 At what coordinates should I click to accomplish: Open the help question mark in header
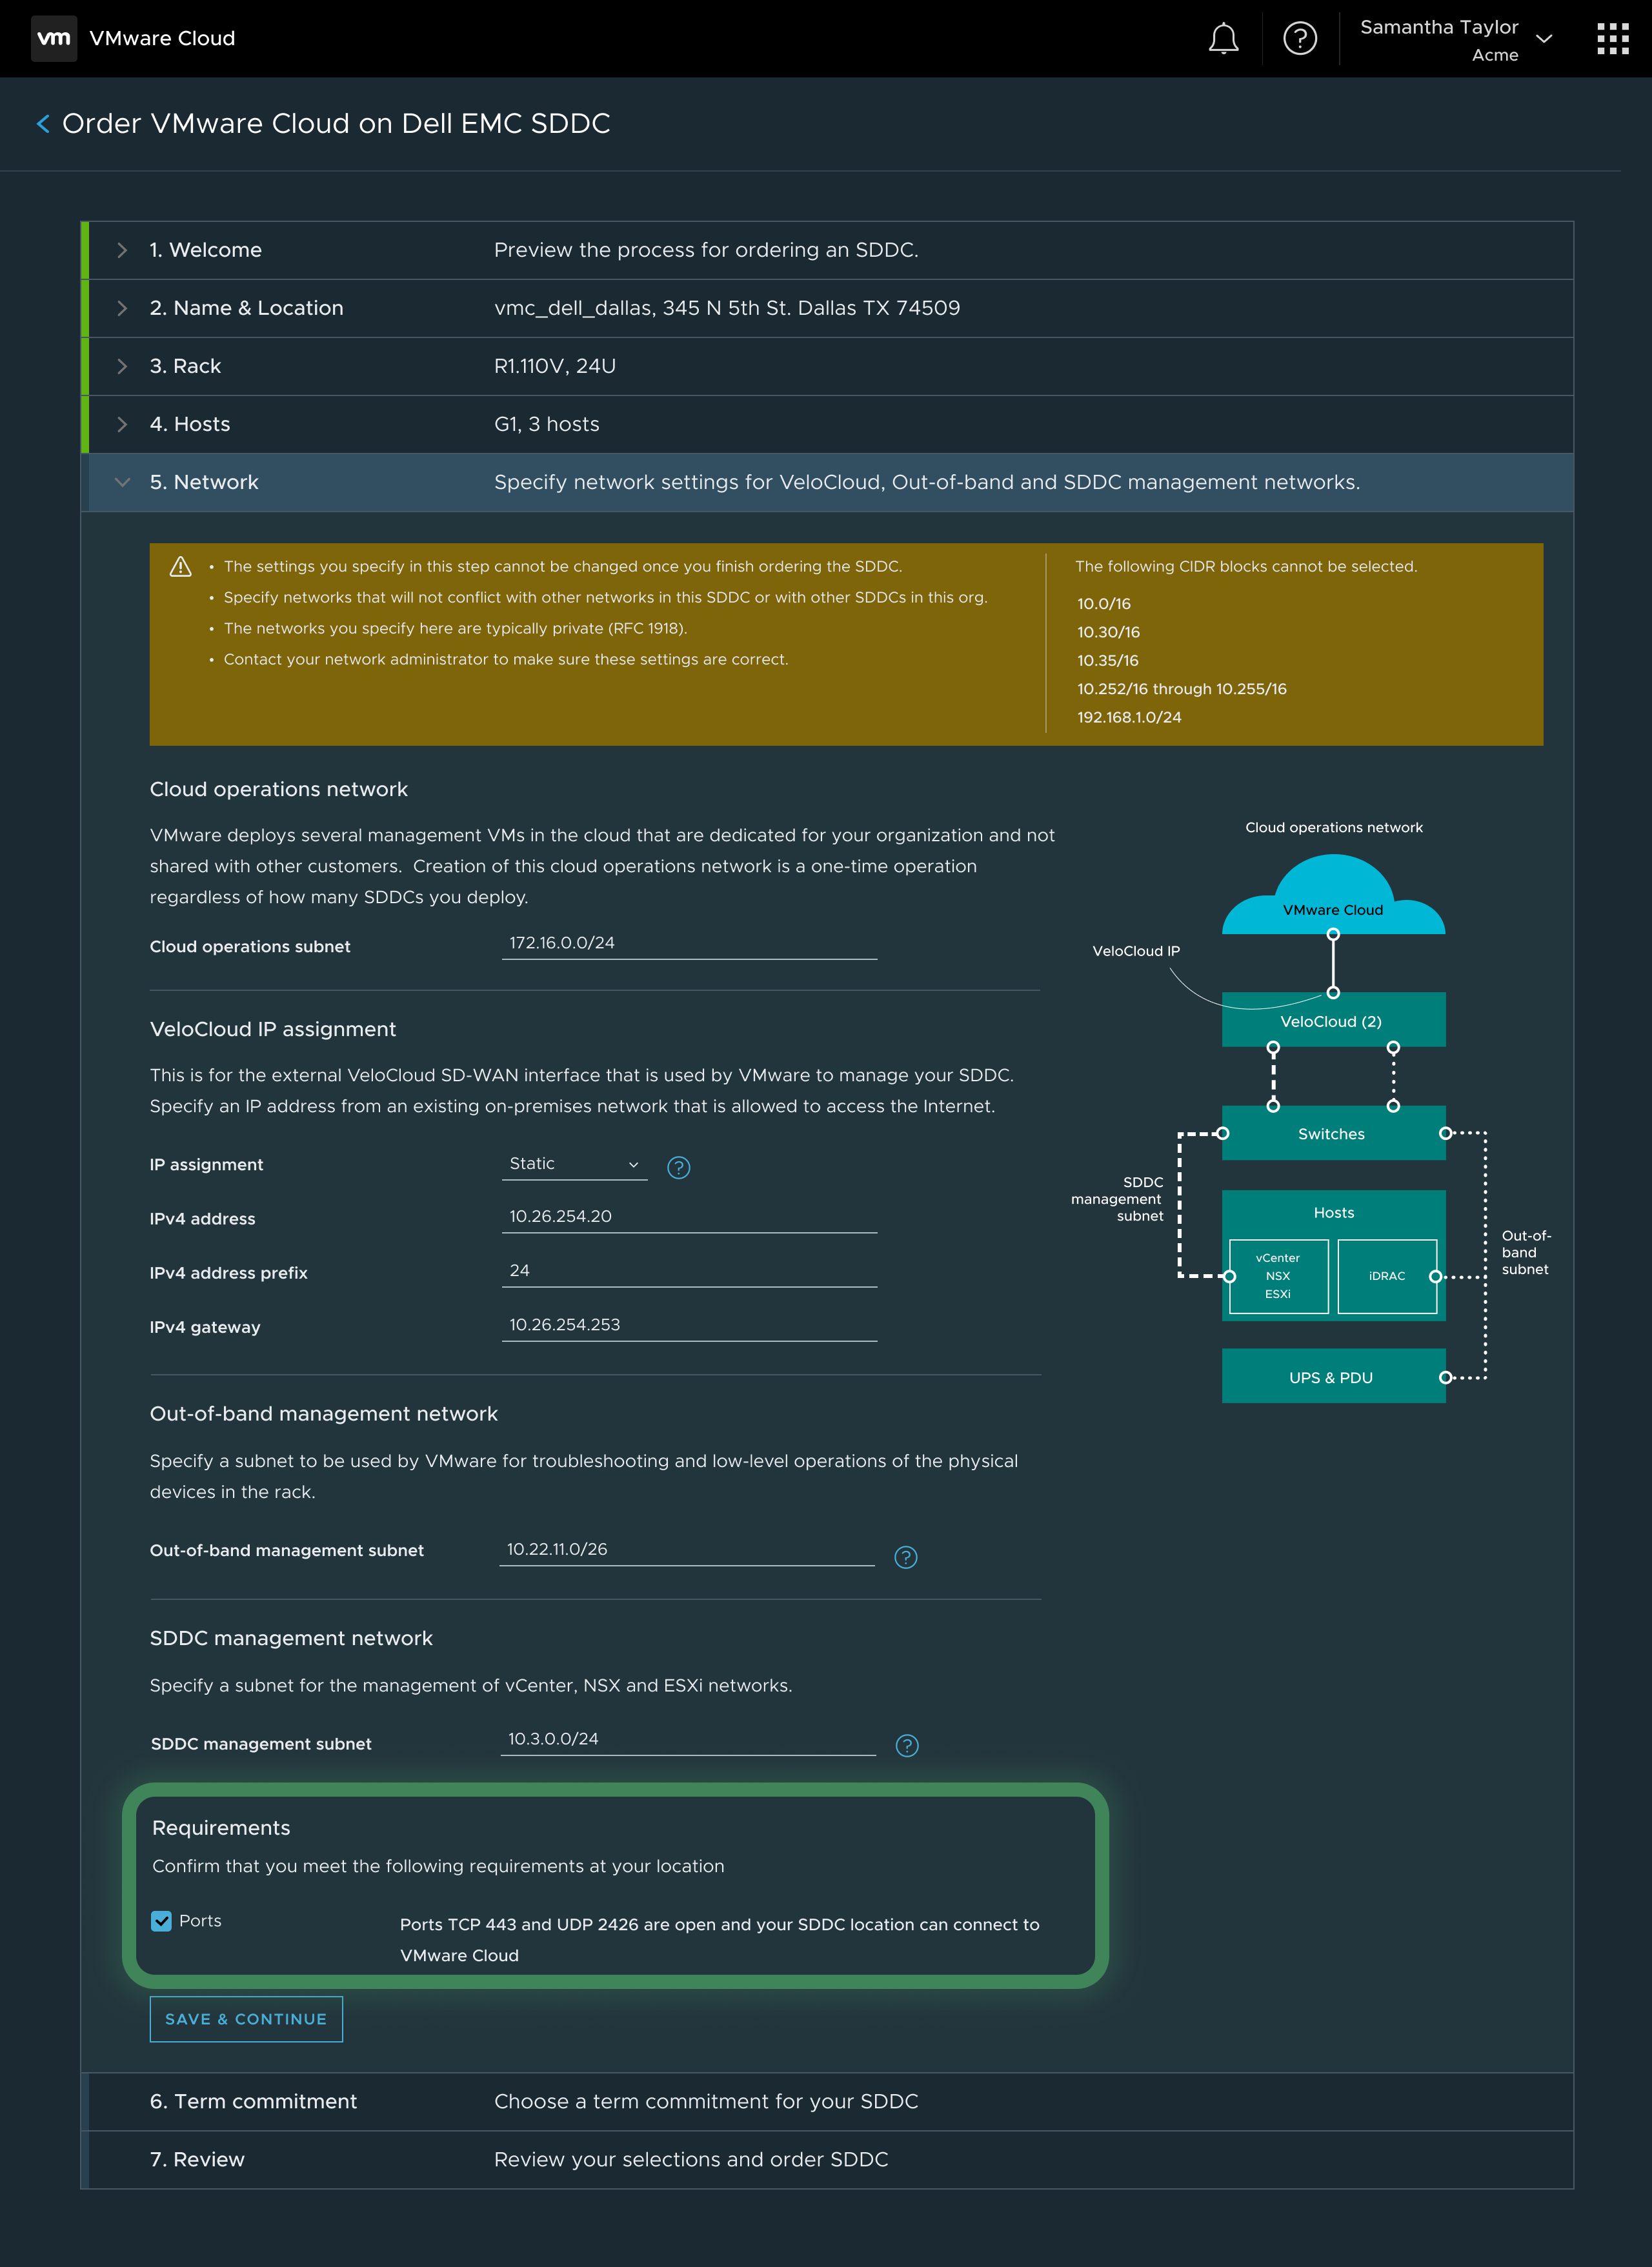click(1299, 39)
